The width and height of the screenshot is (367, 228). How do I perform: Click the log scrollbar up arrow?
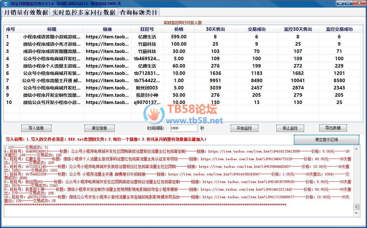coord(356,149)
